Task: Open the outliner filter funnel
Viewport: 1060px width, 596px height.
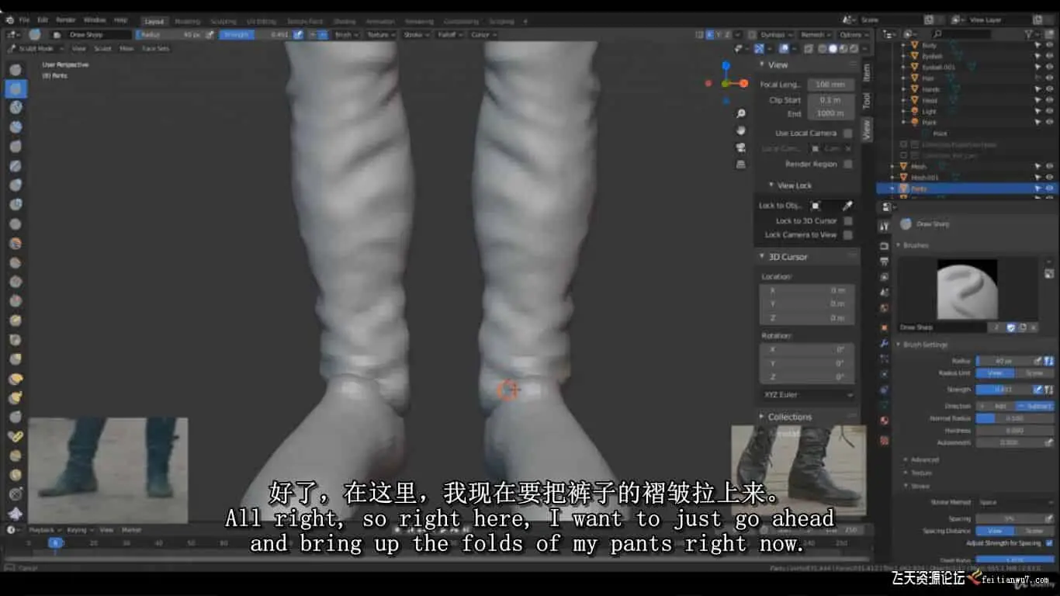Action: (x=1029, y=35)
